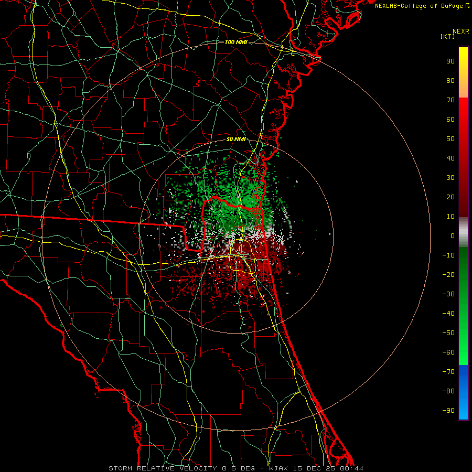Click the positive 10 scale value
Image resolution: width=472 pixels, height=472 pixels.
[450, 217]
